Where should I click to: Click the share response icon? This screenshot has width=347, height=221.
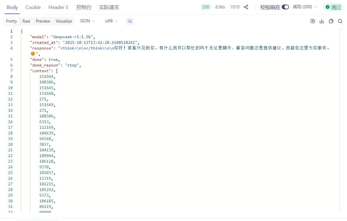coord(246,7)
